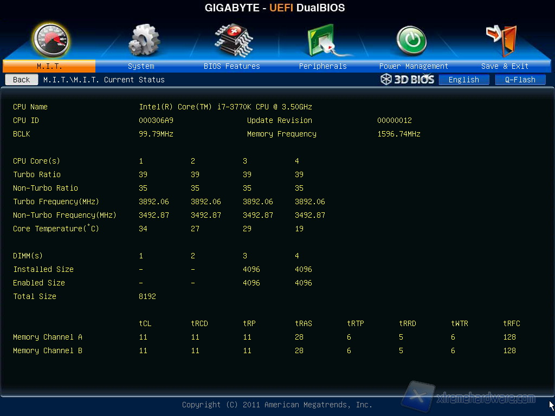
Task: Go to the Peripherals tab label
Action: pos(322,66)
